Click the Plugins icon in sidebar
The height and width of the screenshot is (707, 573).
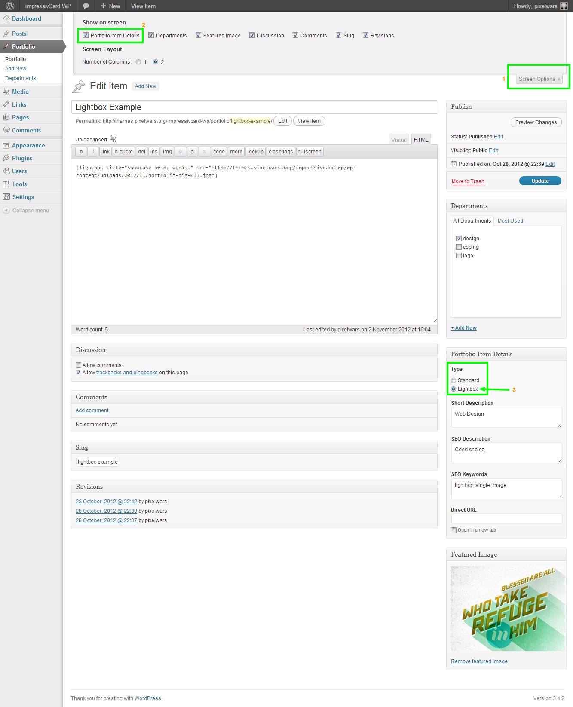[6, 158]
